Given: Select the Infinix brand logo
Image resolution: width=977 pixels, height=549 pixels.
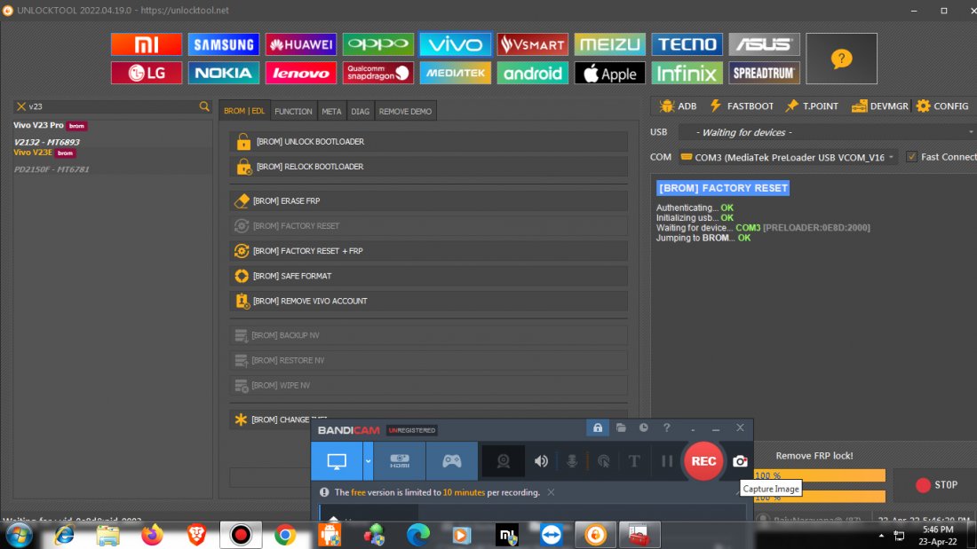Looking at the screenshot, I should (x=687, y=73).
